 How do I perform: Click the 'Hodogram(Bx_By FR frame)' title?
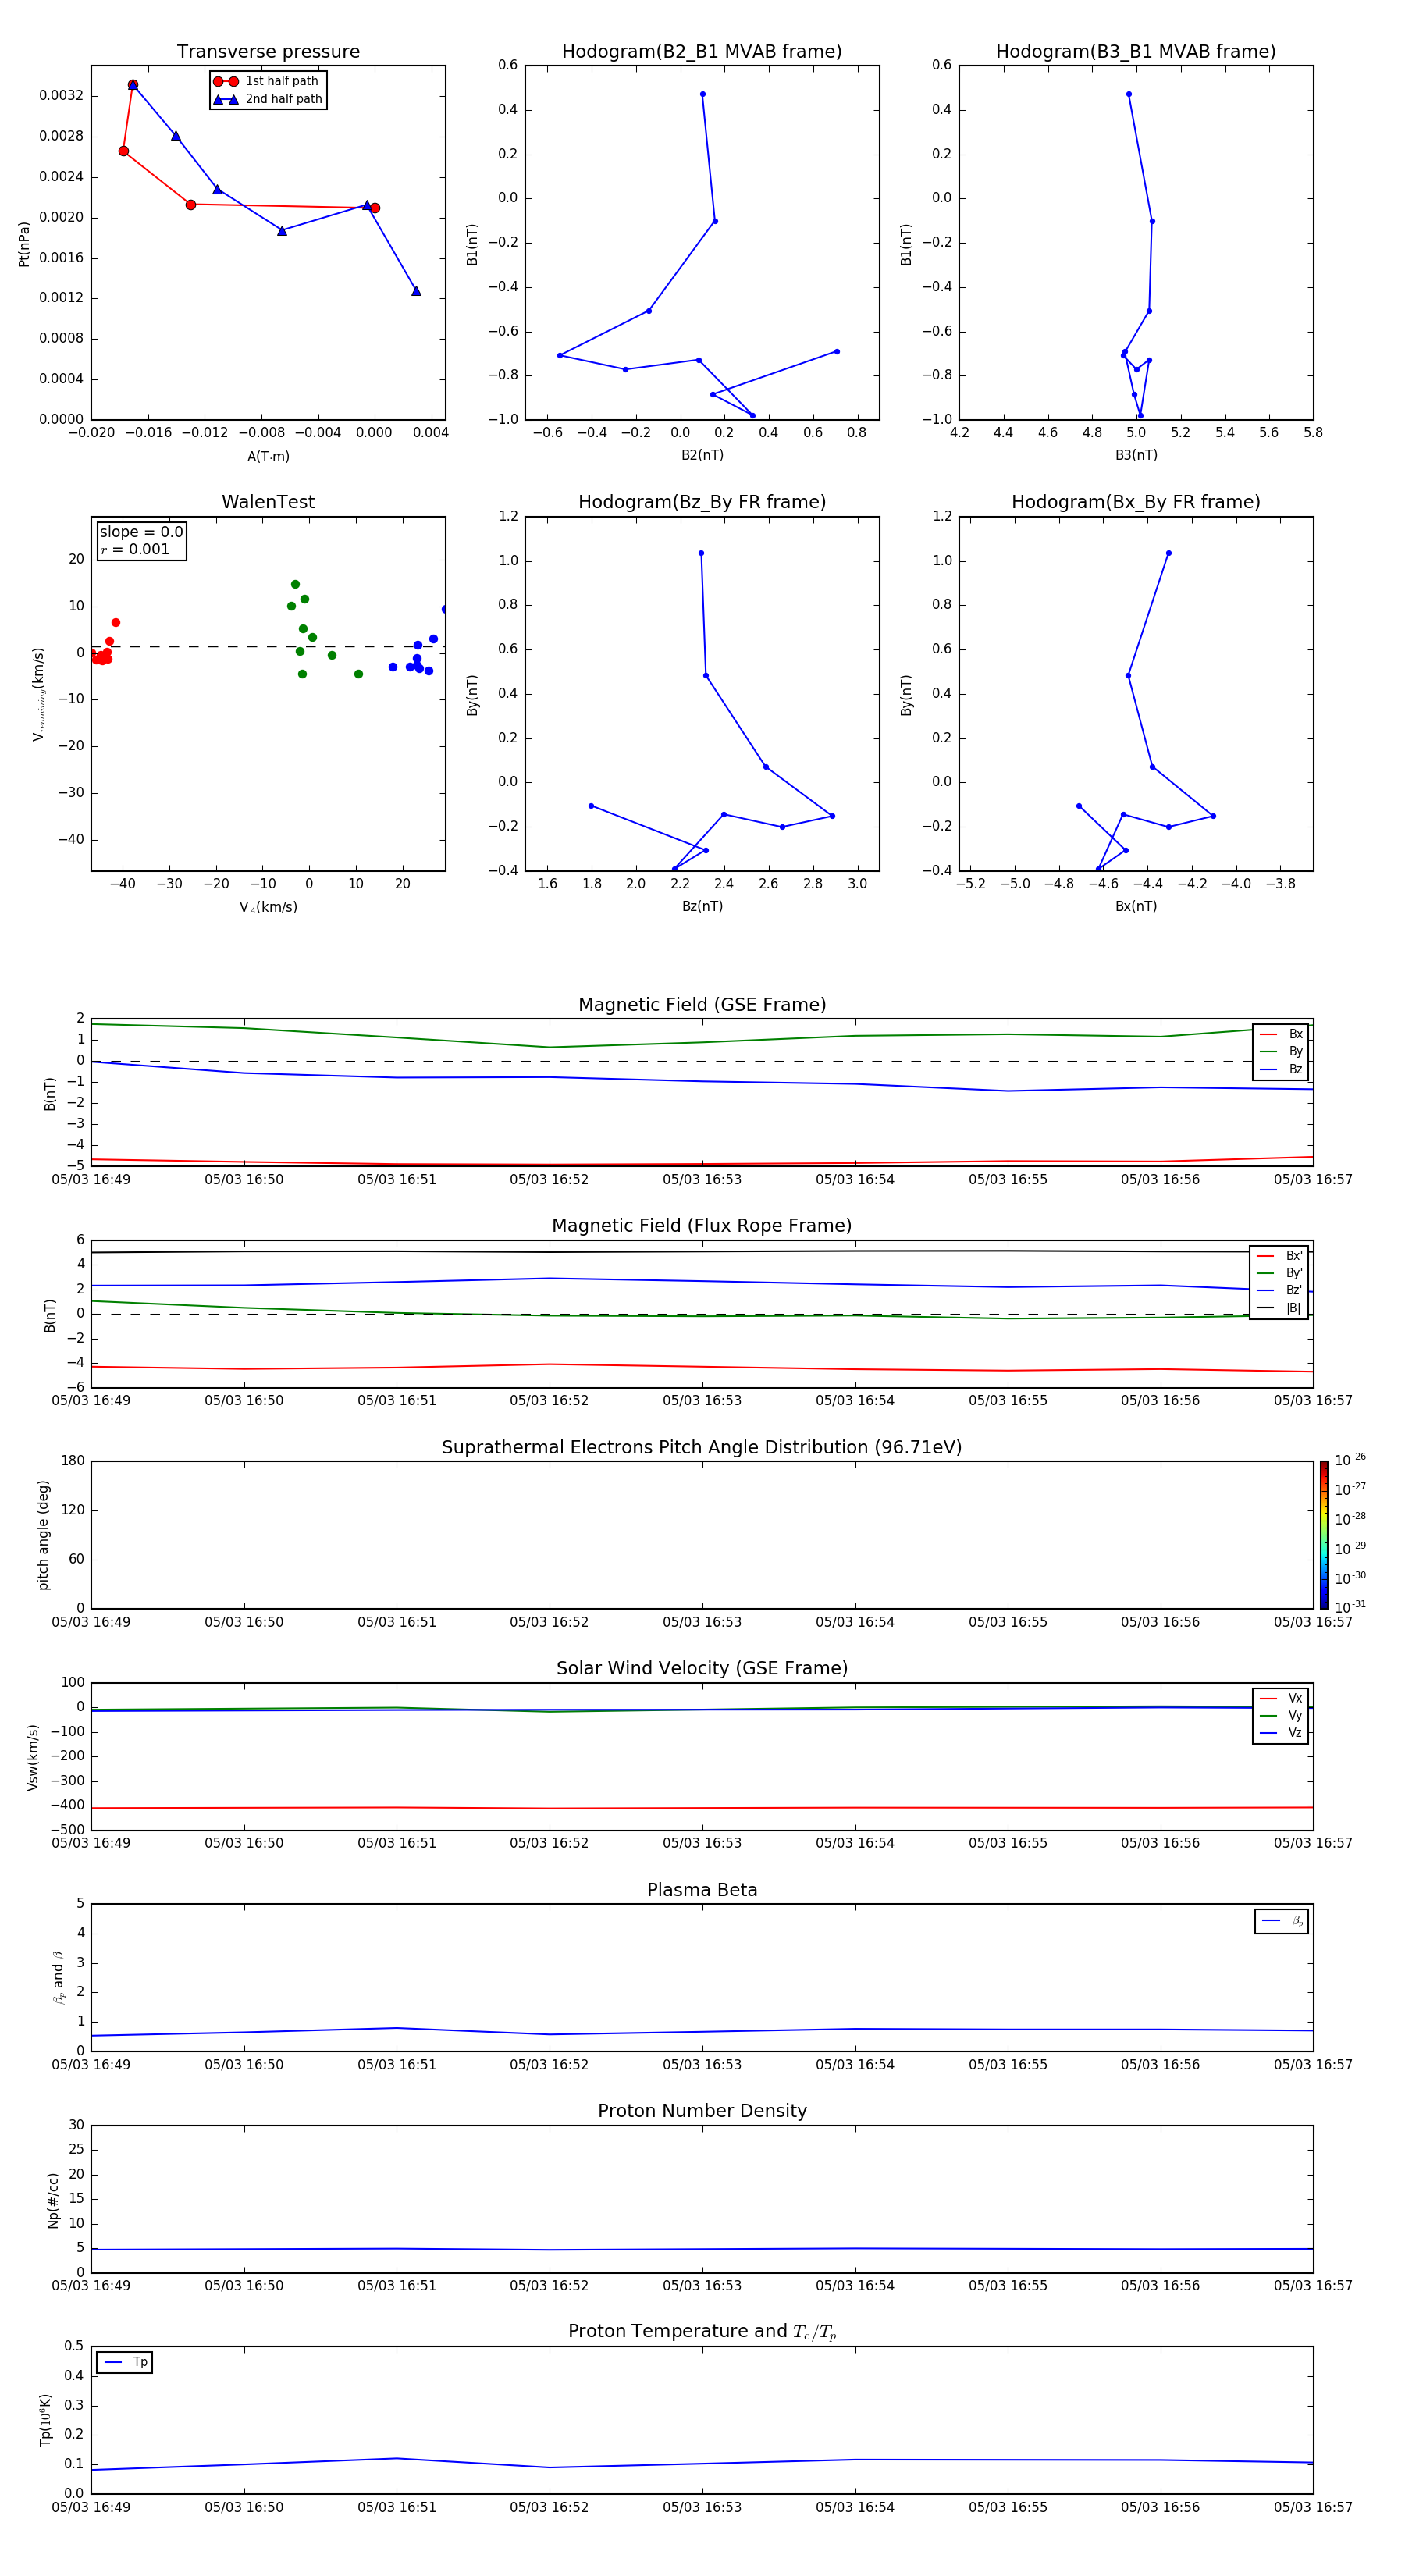1136,502
